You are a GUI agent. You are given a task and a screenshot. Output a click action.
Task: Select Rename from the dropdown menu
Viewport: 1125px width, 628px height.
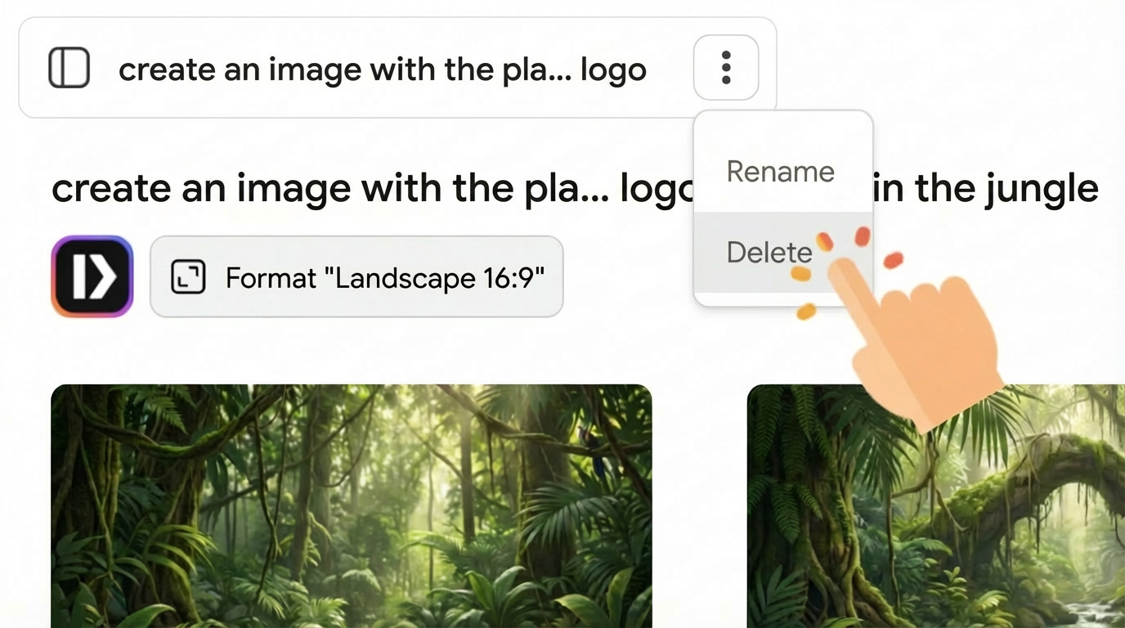pos(780,172)
